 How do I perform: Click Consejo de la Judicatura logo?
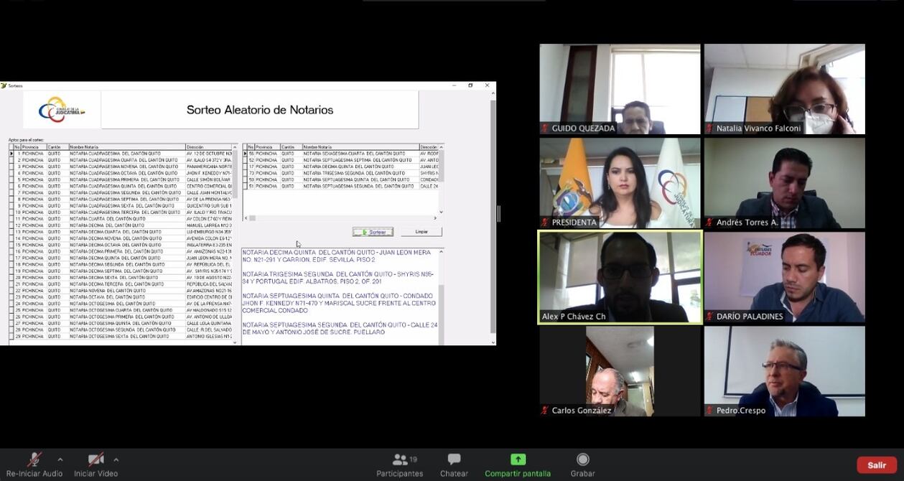coord(62,110)
